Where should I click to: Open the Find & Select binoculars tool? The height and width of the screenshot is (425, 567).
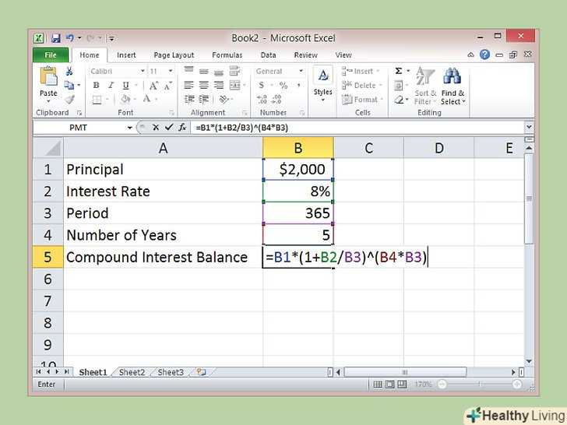(453, 78)
